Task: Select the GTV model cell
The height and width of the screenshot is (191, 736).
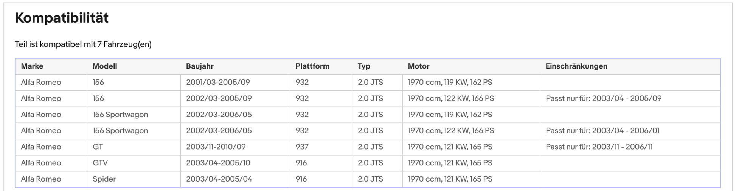Action: pyautogui.click(x=100, y=163)
